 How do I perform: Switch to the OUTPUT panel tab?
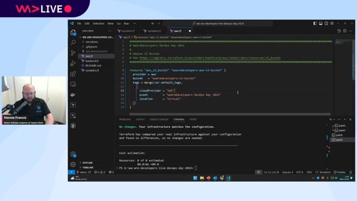(x=140, y=119)
